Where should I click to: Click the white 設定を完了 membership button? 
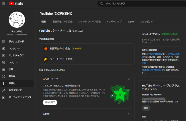50,102
